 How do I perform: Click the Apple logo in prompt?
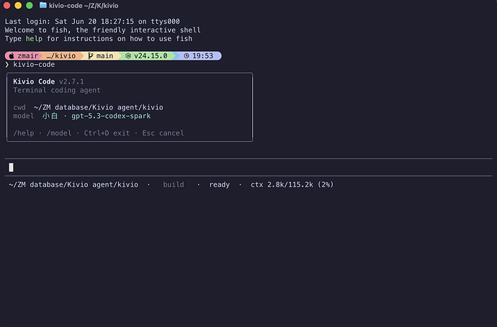pyautogui.click(x=12, y=56)
